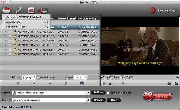Viewport: 180px width, 110px height.
Task: Play the preview video
Action: (104, 83)
